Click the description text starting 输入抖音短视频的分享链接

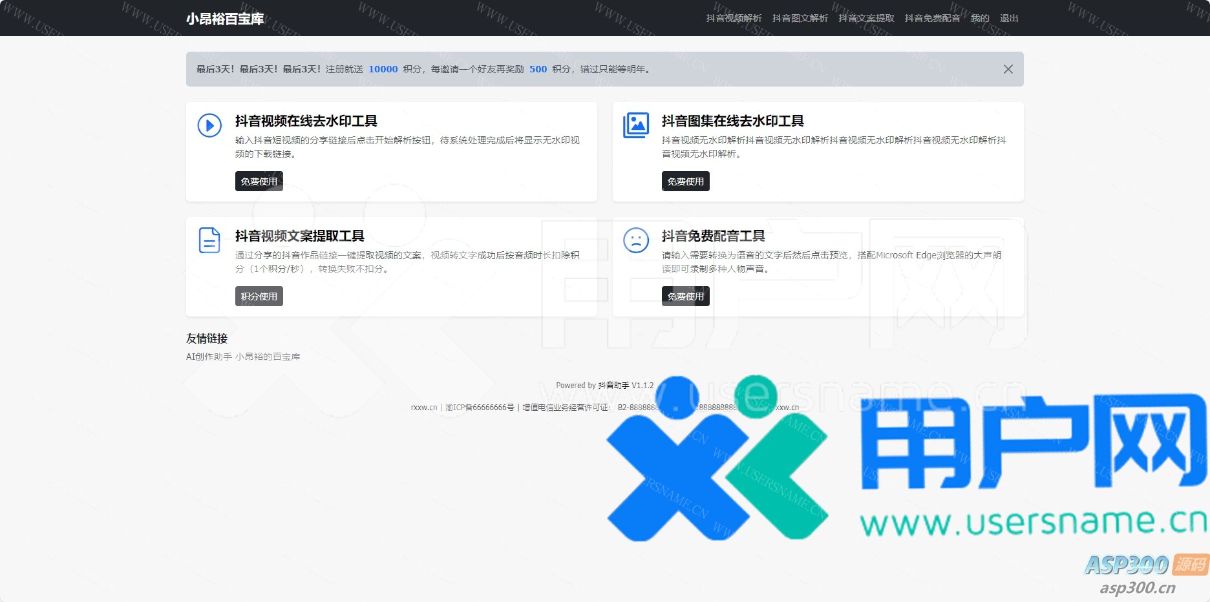click(407, 147)
